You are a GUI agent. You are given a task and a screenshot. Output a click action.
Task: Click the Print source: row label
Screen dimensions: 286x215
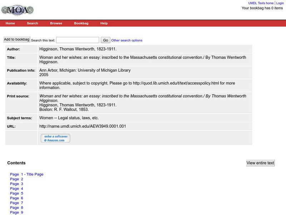click(x=18, y=96)
